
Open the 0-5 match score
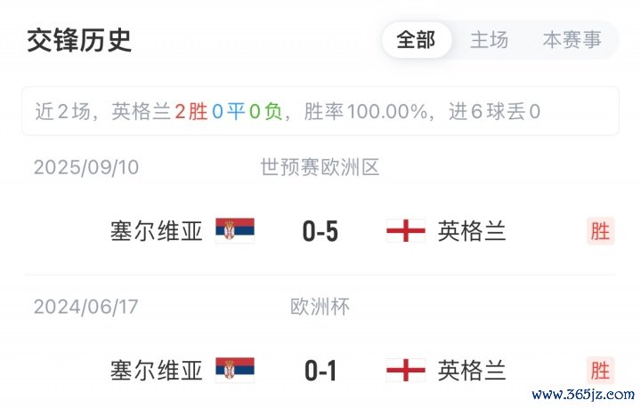coord(320,232)
